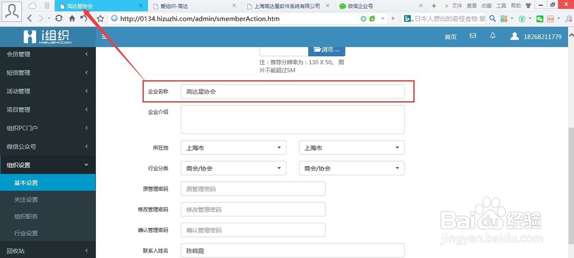Click the 确认管理密码 input field

253,230
